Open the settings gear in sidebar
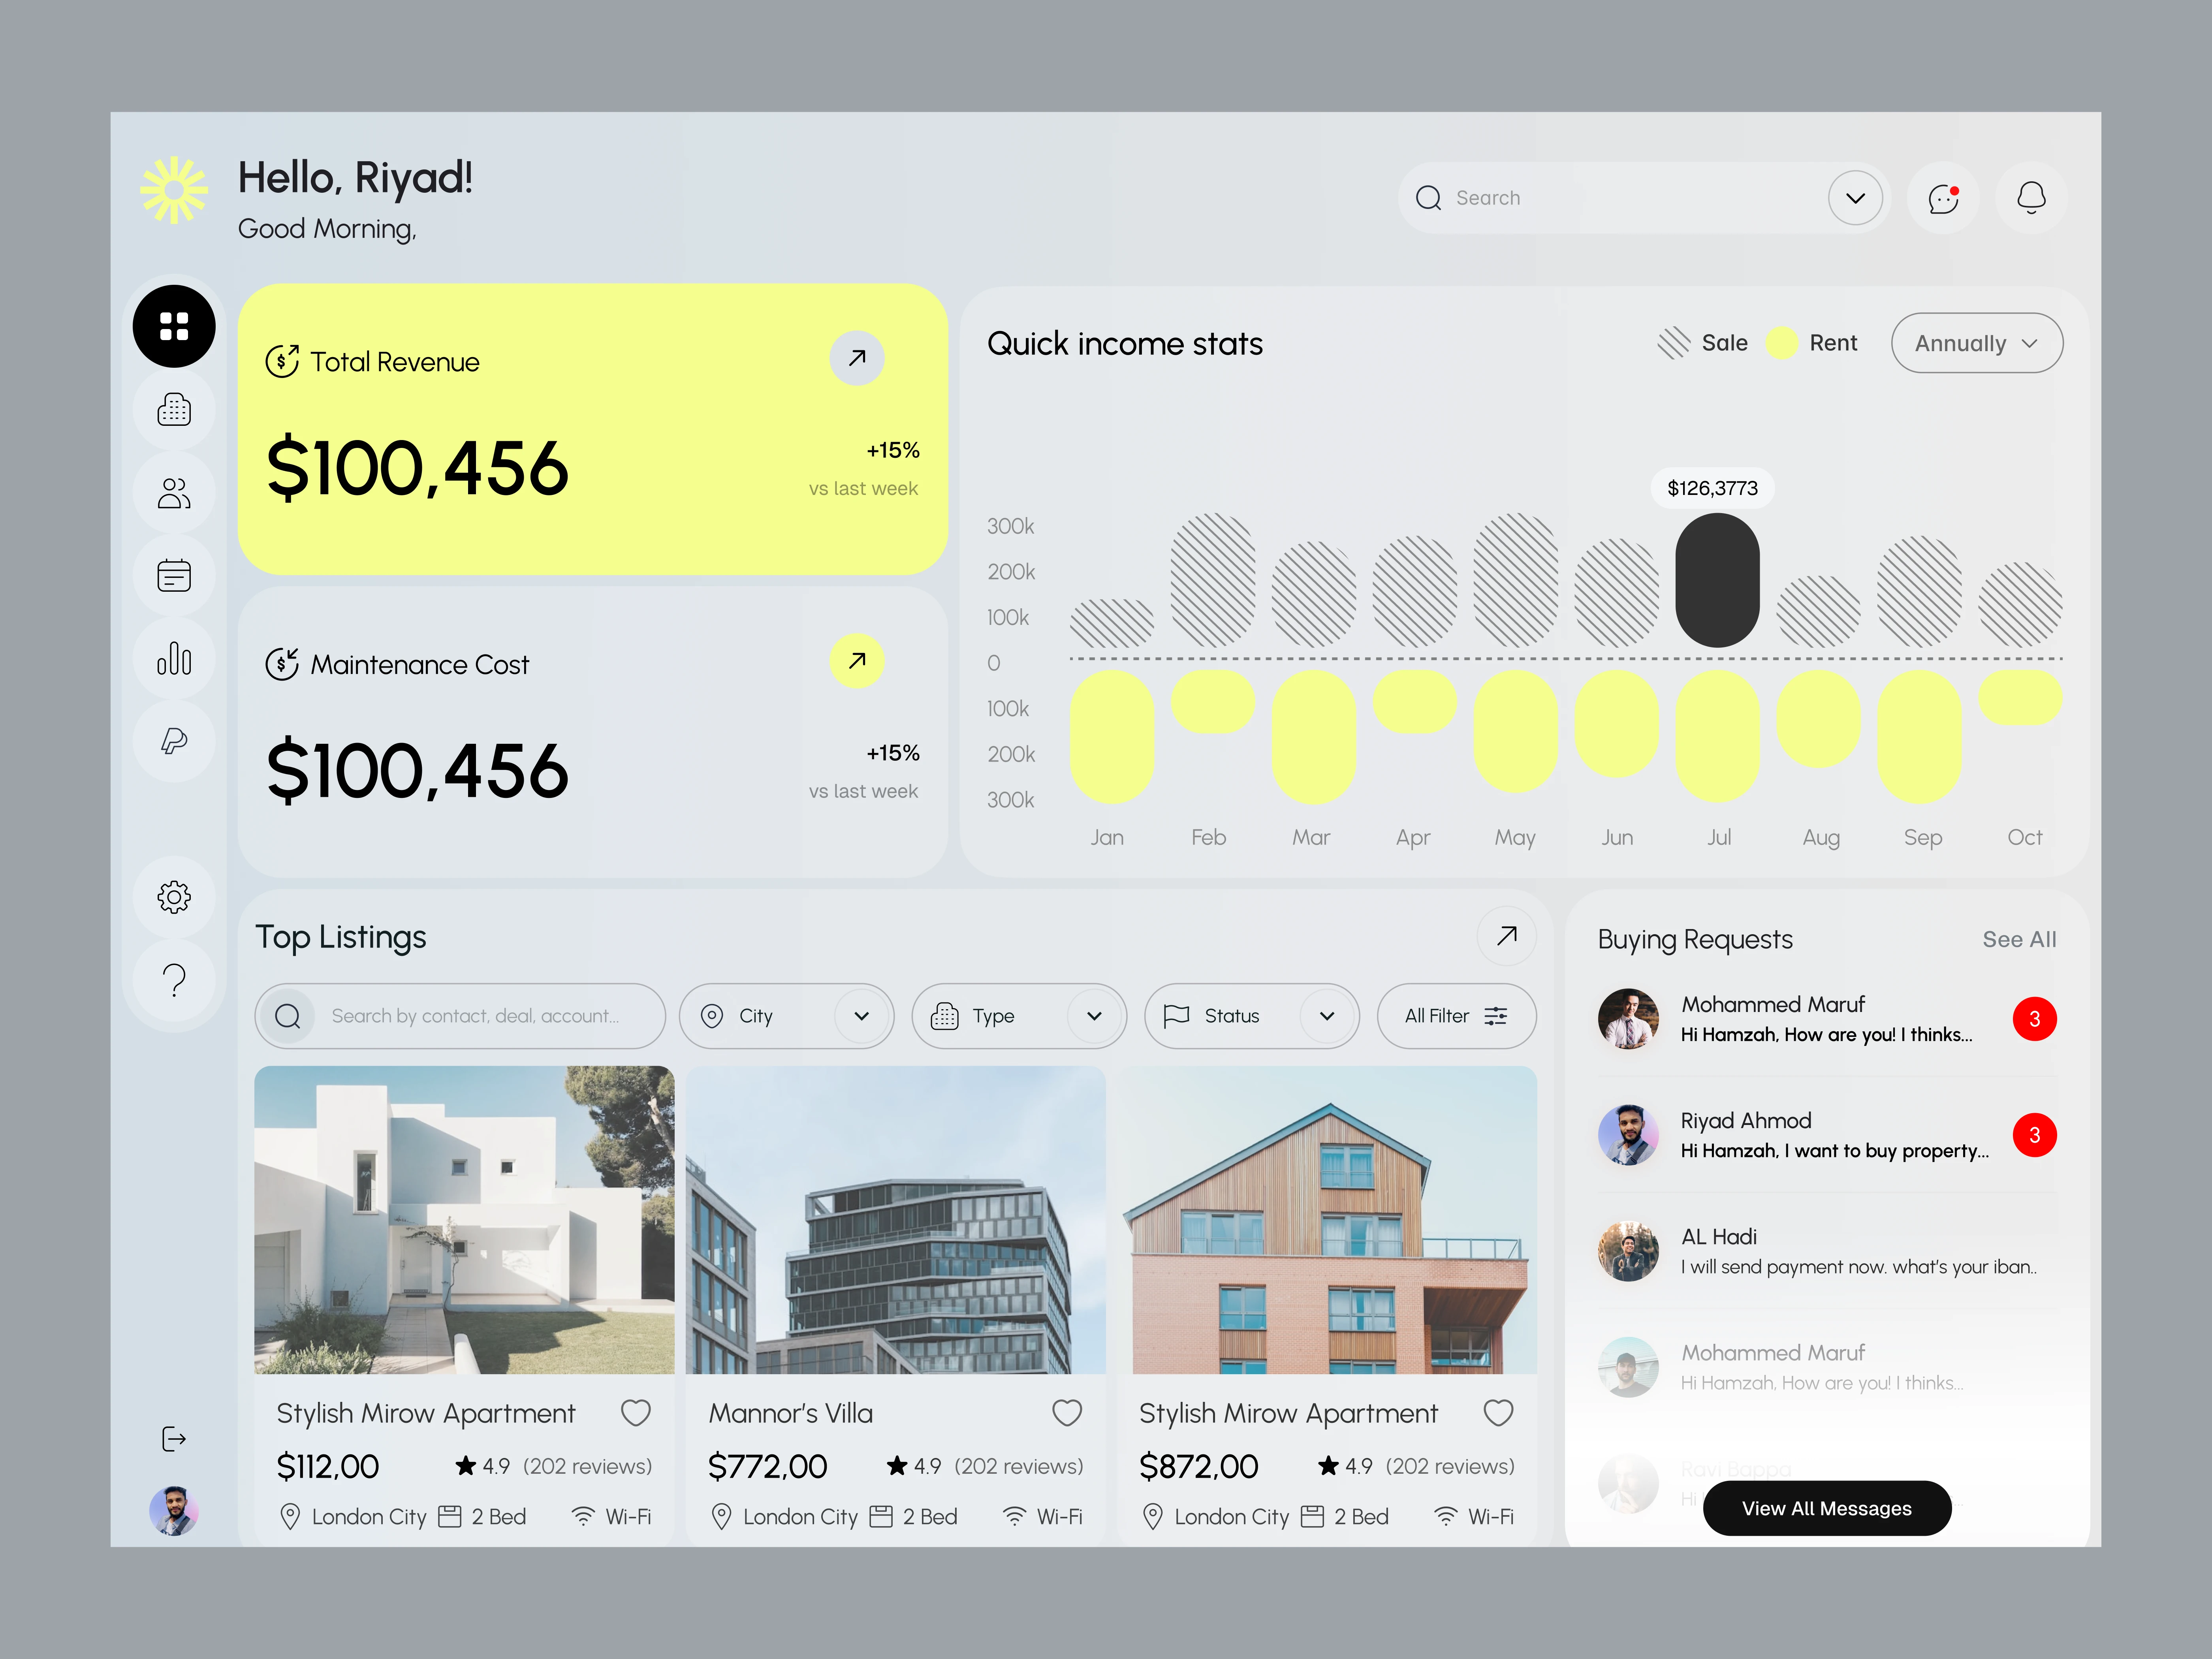This screenshot has width=2212, height=1659. pos(174,897)
